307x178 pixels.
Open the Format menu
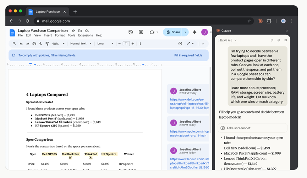tap(60, 35)
